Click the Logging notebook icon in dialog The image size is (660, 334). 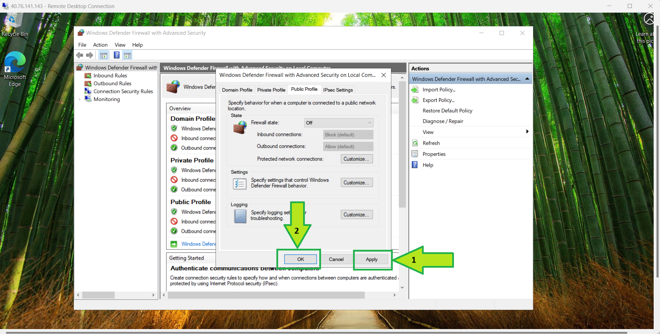click(240, 216)
